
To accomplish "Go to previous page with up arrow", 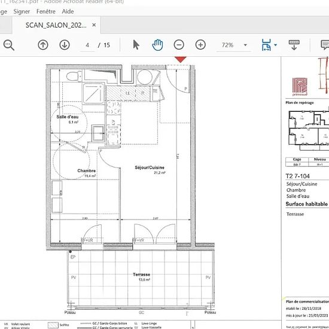I will [43, 45].
